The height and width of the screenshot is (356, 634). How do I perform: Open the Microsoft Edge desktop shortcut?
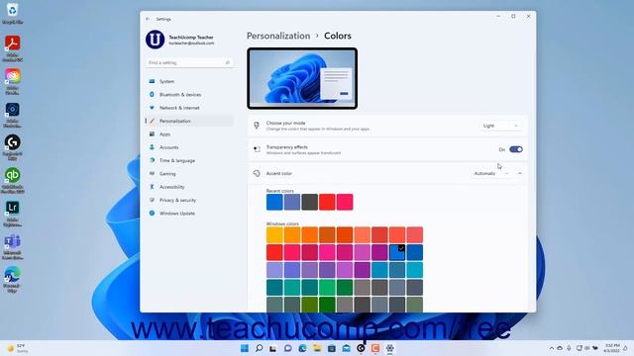point(13,279)
